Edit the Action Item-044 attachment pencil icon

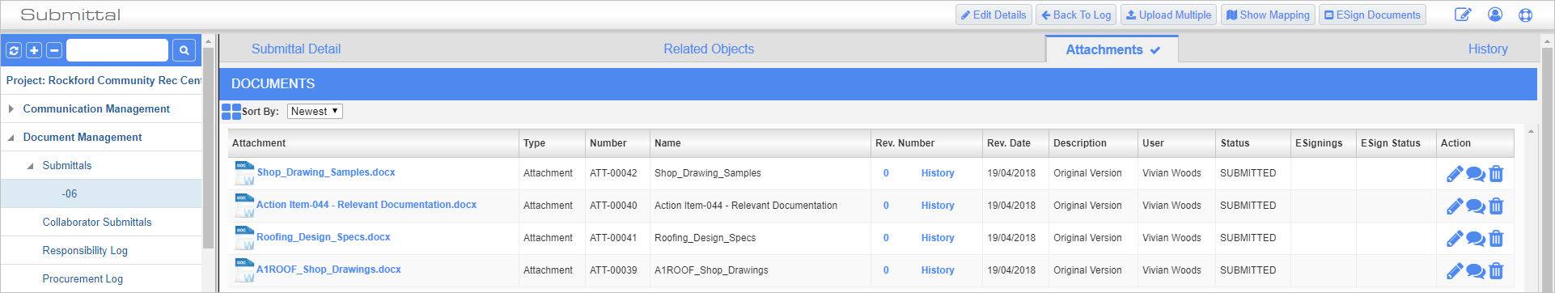click(x=1455, y=206)
